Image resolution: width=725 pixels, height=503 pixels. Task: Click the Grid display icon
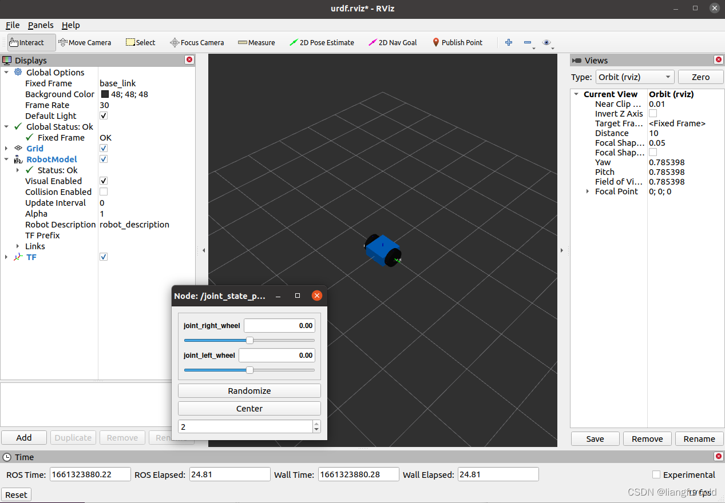[18, 148]
